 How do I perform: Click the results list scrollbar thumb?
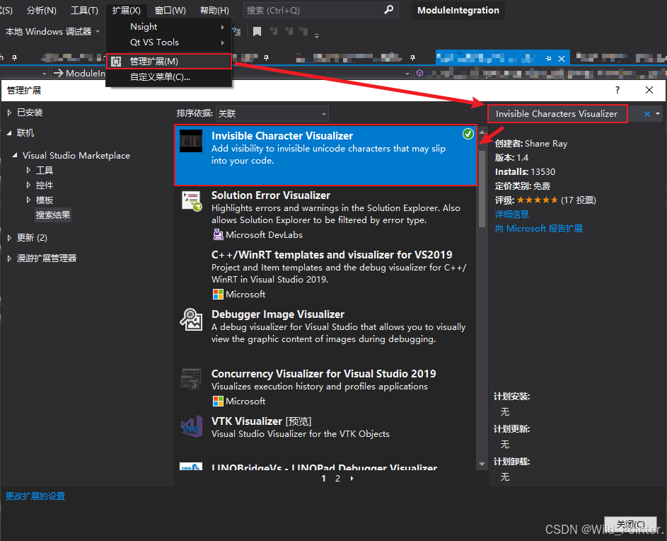[x=482, y=188]
